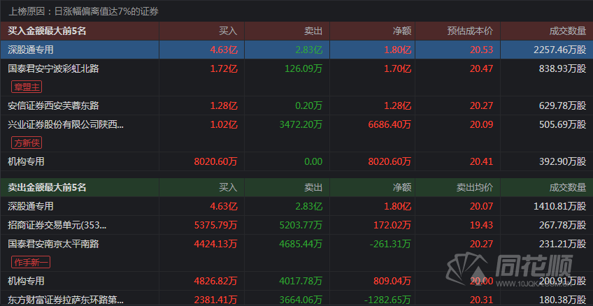Click the -261.31万 net amount
This screenshot has height=306, width=593.
[x=390, y=244]
